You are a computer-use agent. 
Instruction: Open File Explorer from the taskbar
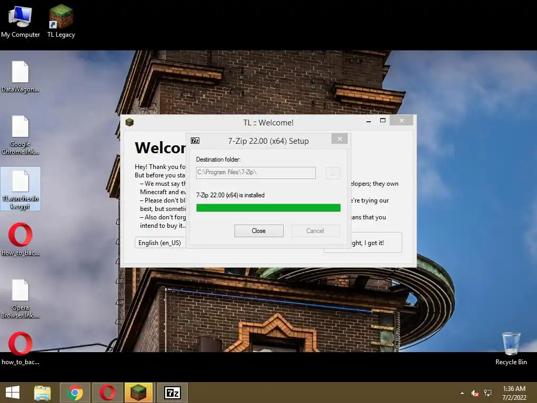42,393
